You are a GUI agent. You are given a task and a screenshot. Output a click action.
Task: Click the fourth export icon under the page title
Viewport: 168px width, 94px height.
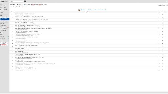20,7
